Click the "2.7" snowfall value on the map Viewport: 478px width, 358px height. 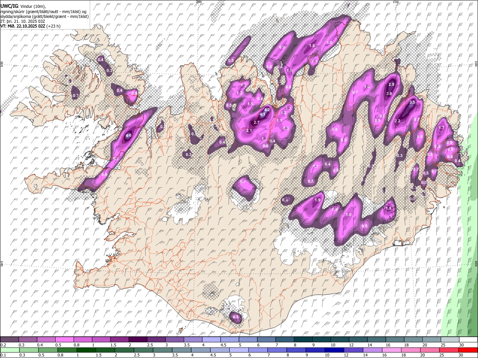tap(257, 122)
